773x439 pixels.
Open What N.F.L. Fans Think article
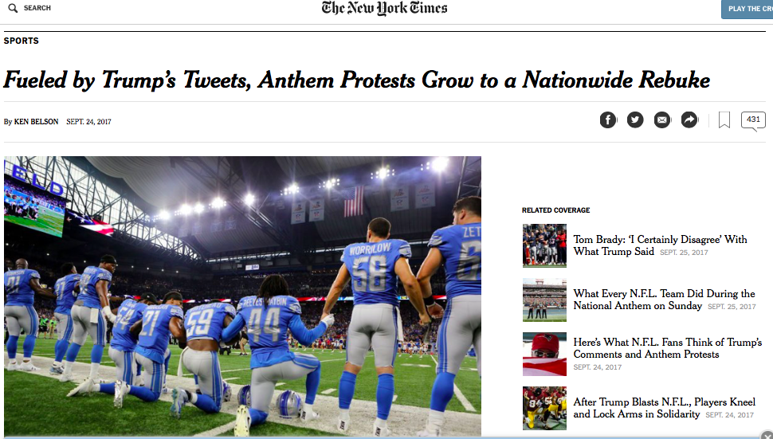(x=667, y=348)
